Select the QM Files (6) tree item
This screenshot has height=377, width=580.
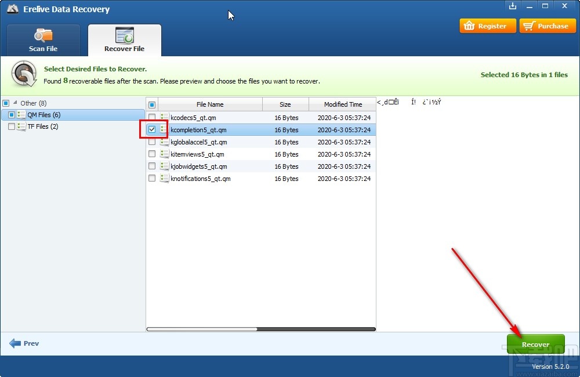click(x=73, y=115)
